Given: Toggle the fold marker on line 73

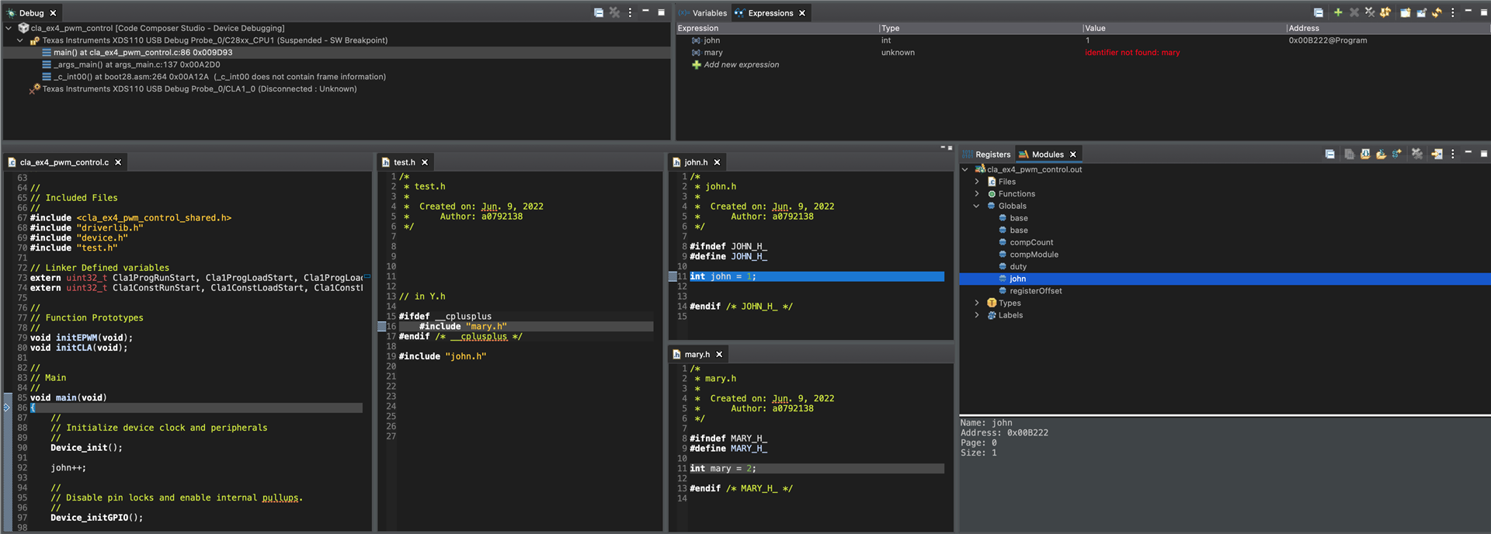Looking at the screenshot, I should 367,277.
